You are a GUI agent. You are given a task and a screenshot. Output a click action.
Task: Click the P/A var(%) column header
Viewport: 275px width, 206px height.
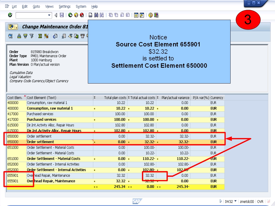[200, 98]
